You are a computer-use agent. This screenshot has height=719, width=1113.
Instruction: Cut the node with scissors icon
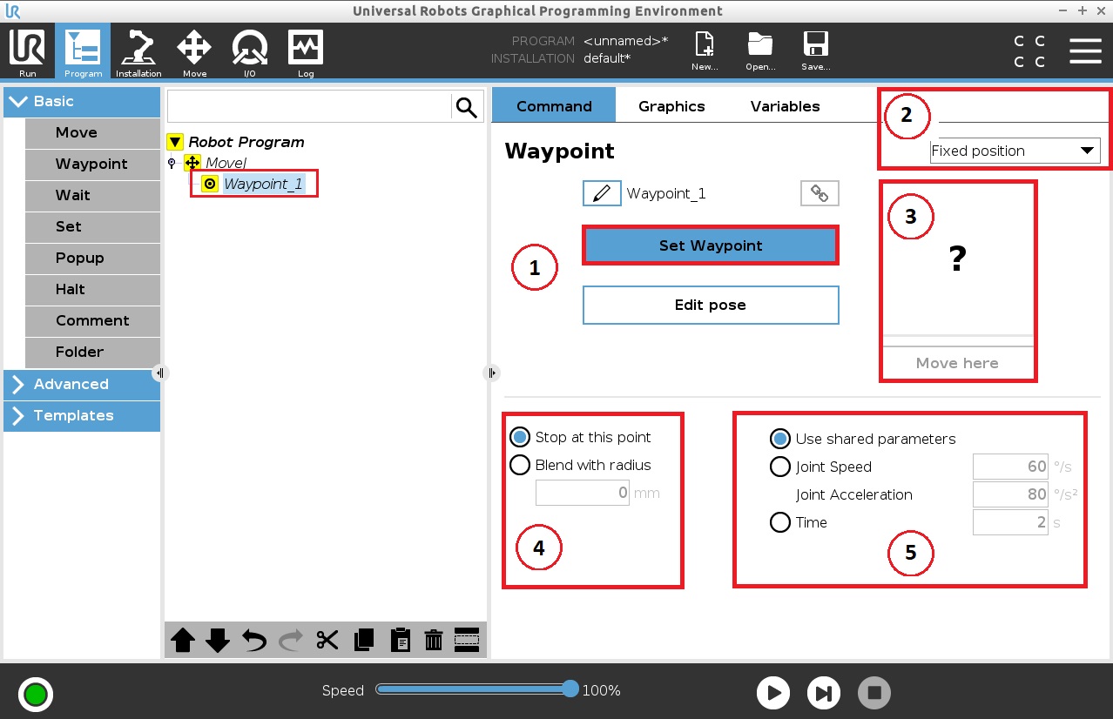tap(327, 641)
